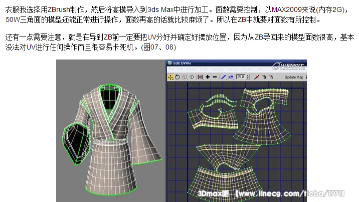Expand selection with the plus icon
This screenshot has height=202, width=359.
(208, 77)
